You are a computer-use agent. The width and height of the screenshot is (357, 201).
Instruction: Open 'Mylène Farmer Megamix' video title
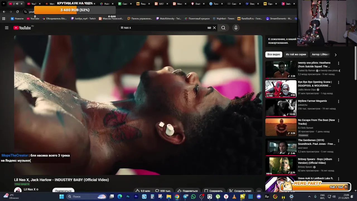pos(312,101)
